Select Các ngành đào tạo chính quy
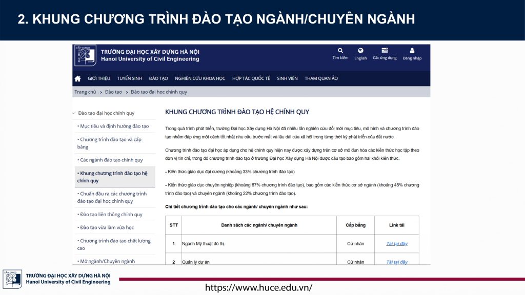Screen dimensions: 525x295 111,160
